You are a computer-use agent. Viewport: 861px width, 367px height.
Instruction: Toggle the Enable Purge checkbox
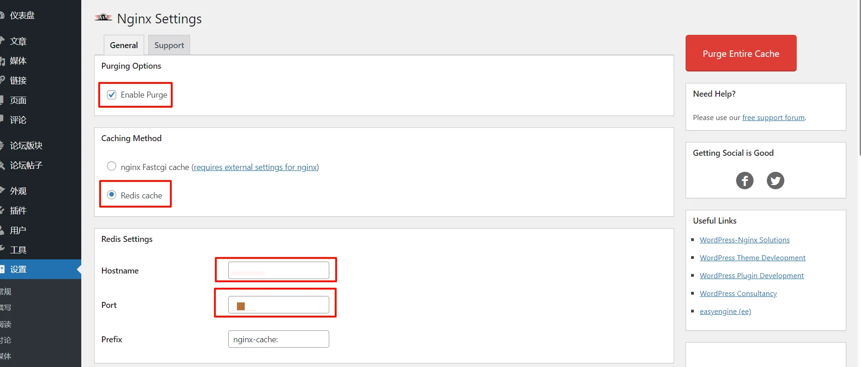(112, 95)
